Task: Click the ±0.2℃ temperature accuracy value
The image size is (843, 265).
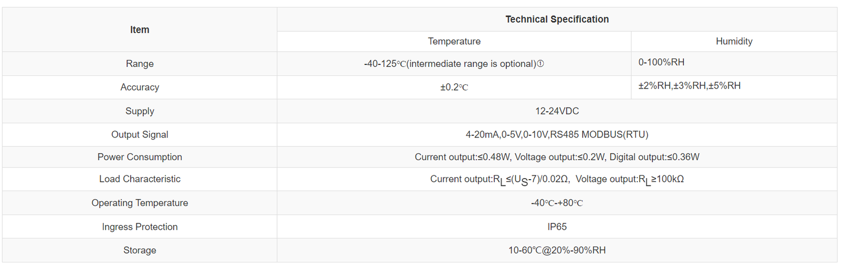Action: point(454,87)
